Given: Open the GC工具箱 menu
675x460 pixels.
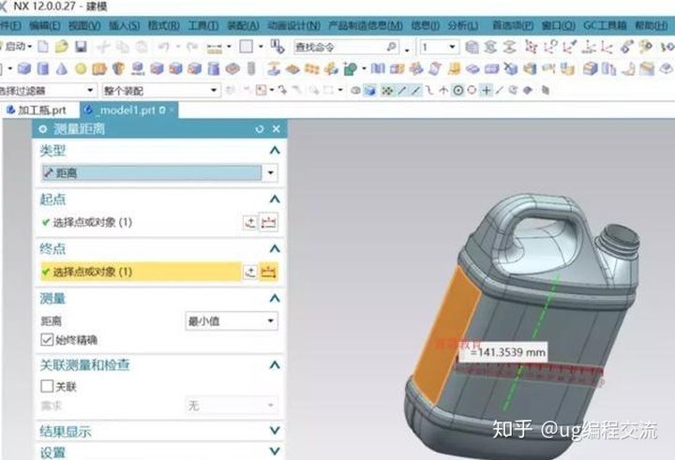Looking at the screenshot, I should tap(605, 26).
